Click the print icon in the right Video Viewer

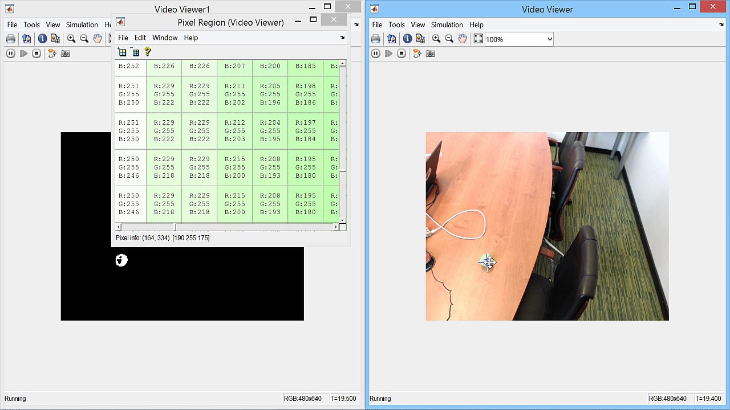375,39
